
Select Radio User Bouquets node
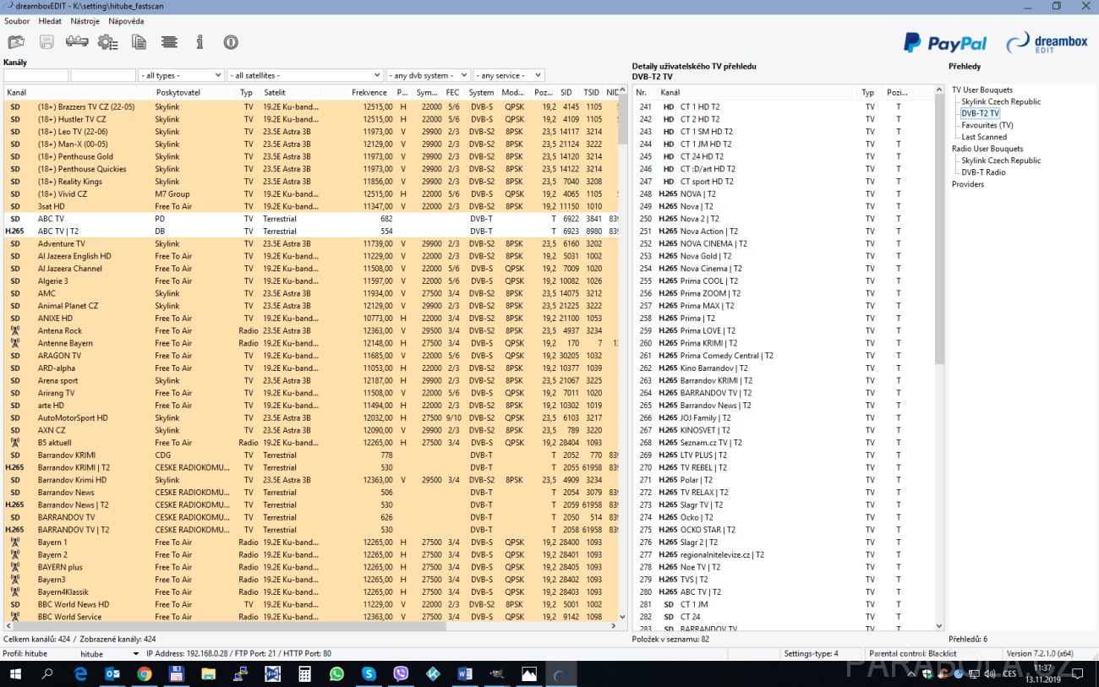tap(987, 149)
